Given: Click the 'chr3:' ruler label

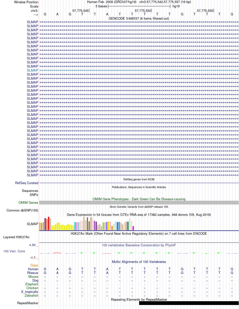Looking at the screenshot, I should [34, 11].
